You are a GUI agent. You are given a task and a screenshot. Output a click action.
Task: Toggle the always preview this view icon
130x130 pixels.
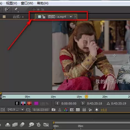click(x=3, y=110)
